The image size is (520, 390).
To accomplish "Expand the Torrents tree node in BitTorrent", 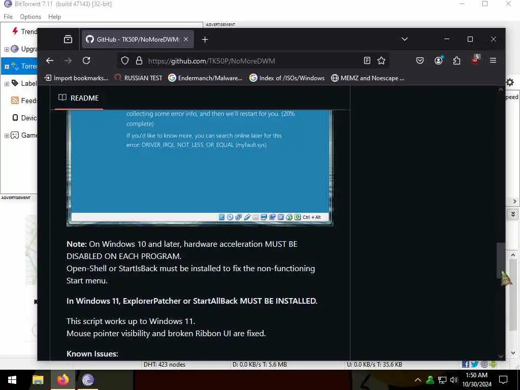I will tap(7, 67).
